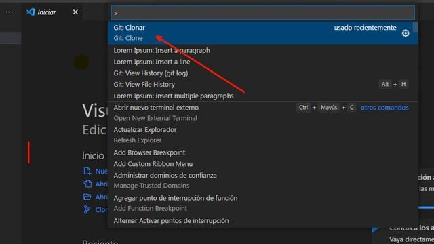Click the command palette scrollbar thumb
This screenshot has height=244, width=434.
point(415,27)
